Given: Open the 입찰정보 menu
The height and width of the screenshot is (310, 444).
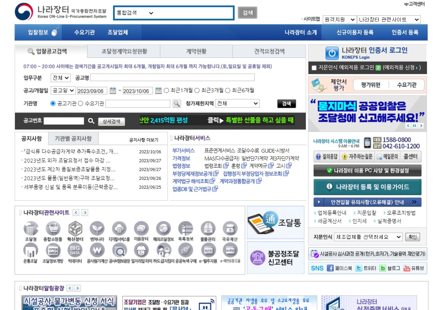Looking at the screenshot, I should pos(38,32).
